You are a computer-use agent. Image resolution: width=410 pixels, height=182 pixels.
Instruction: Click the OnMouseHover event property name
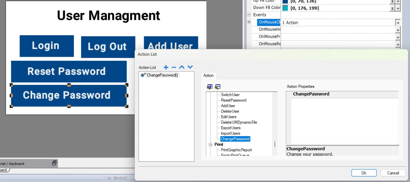(269, 29)
